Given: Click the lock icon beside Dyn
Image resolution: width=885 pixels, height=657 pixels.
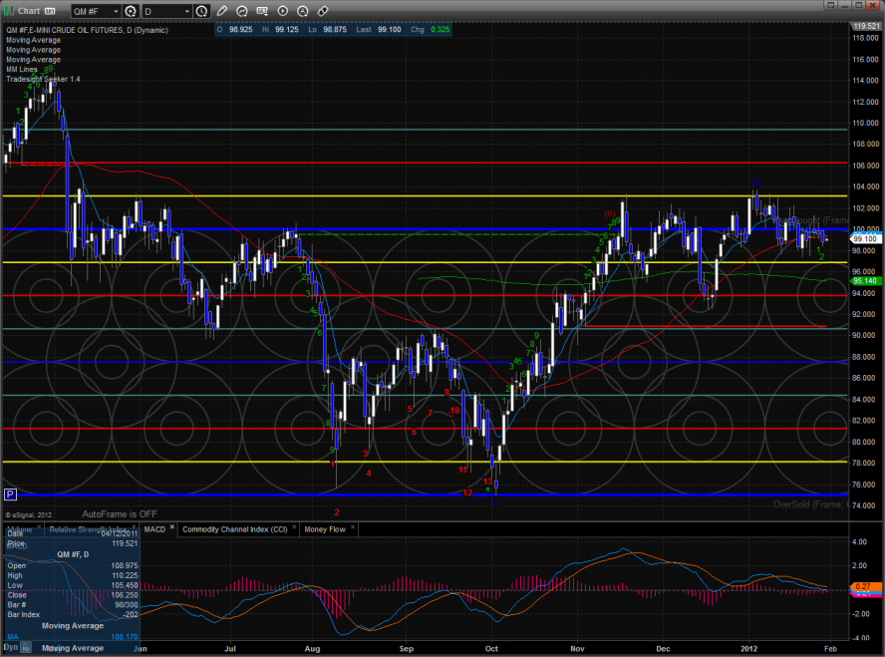Looking at the screenshot, I should pyautogui.click(x=26, y=647).
